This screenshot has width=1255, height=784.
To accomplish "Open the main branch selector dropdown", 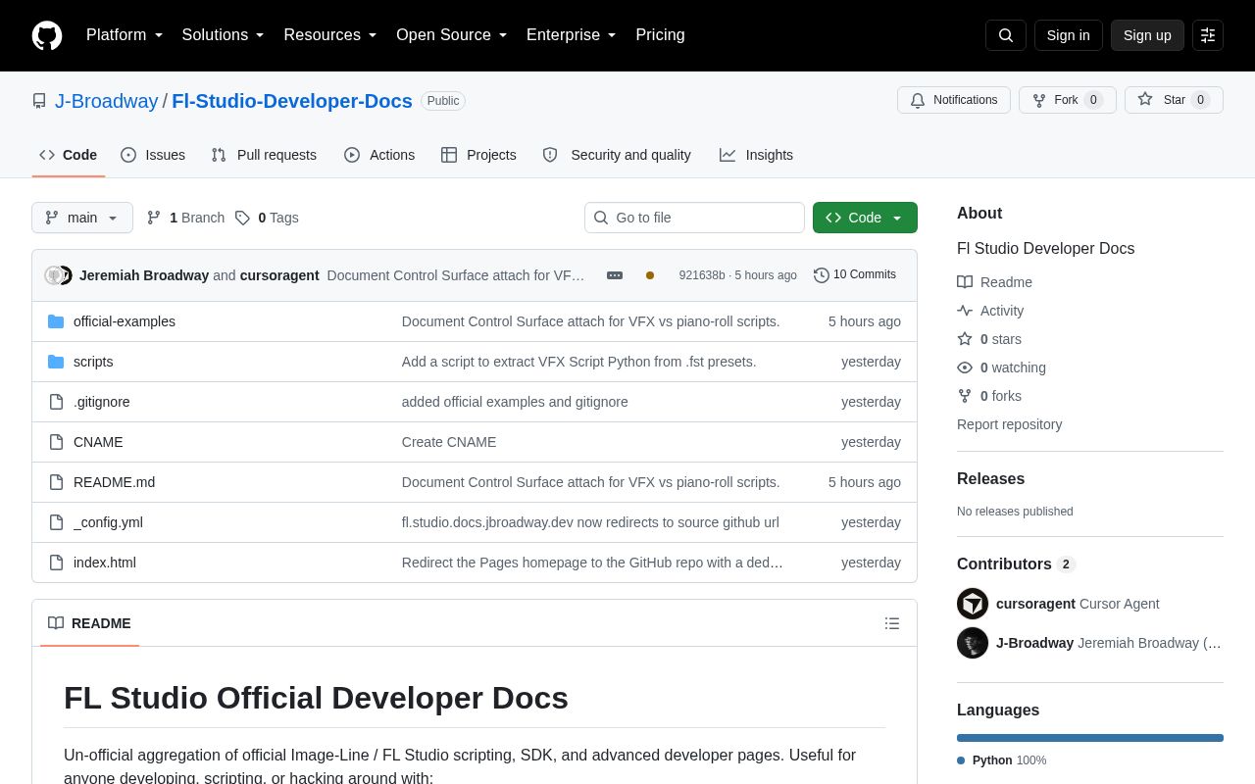I will point(82,218).
